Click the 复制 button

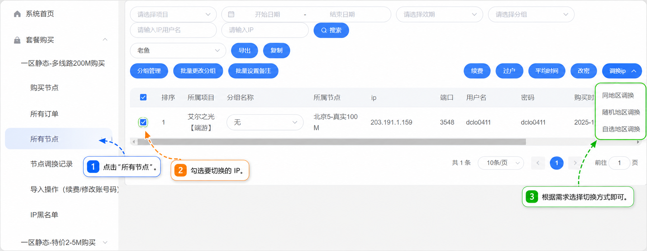tap(277, 50)
